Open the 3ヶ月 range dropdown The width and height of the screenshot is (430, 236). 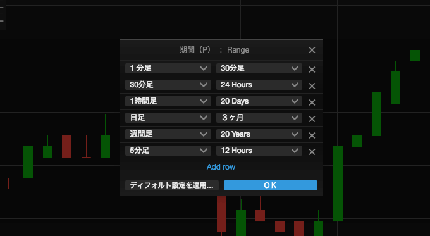pos(259,118)
